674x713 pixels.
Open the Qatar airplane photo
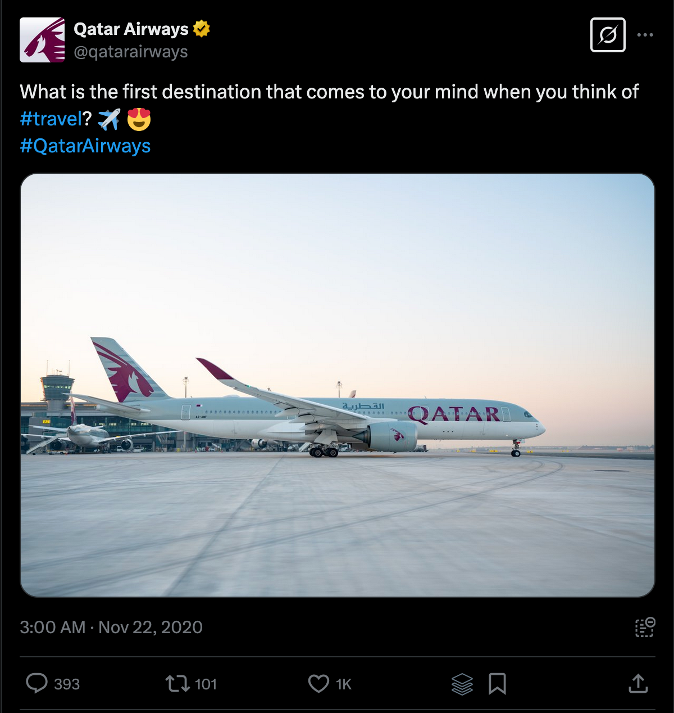[338, 385]
